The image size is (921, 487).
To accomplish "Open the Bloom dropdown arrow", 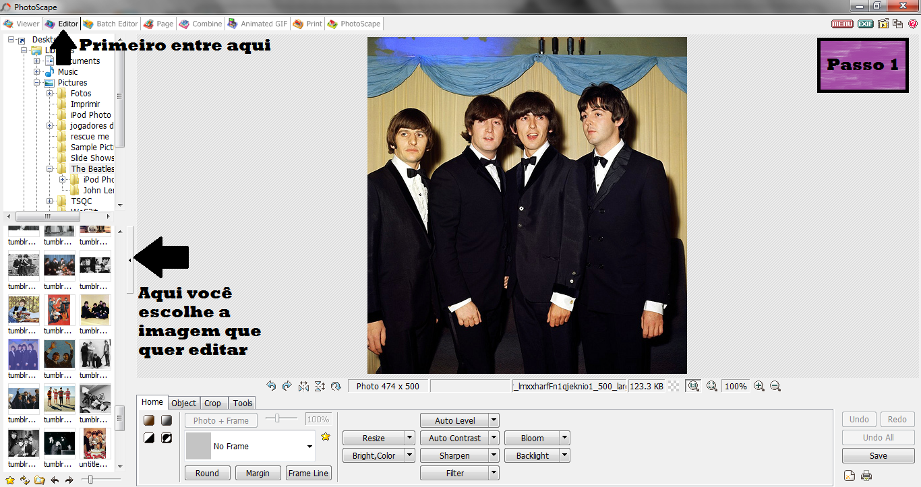I will click(565, 438).
